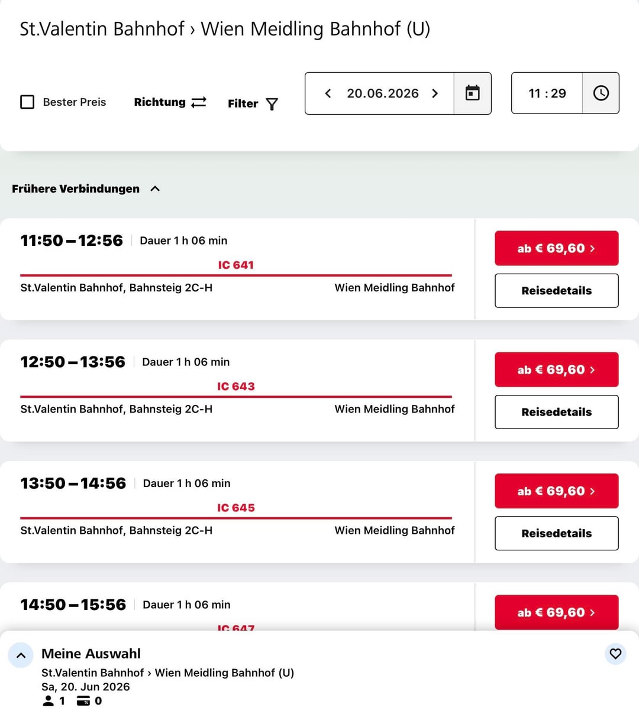Select the 14:50 departure fare button

(556, 612)
